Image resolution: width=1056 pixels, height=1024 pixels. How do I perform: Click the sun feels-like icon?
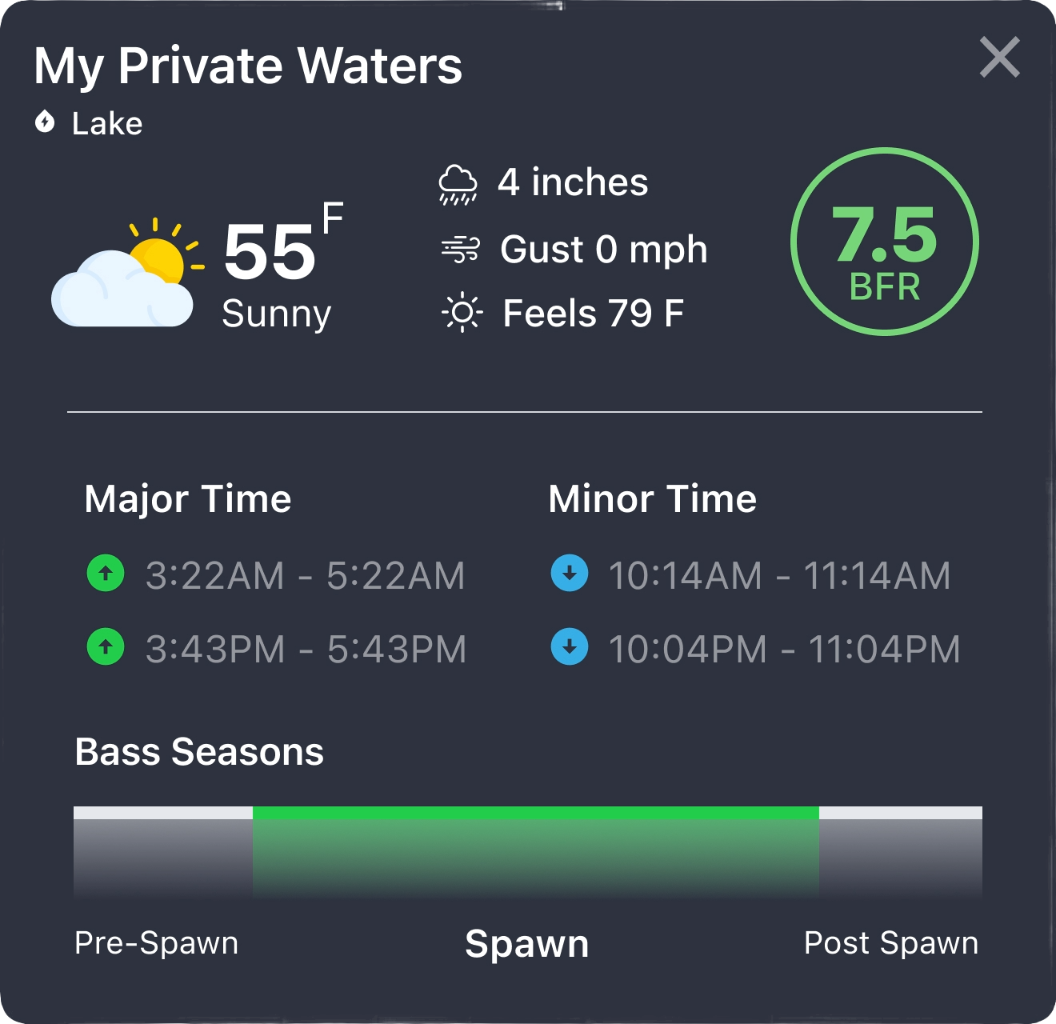click(x=462, y=313)
